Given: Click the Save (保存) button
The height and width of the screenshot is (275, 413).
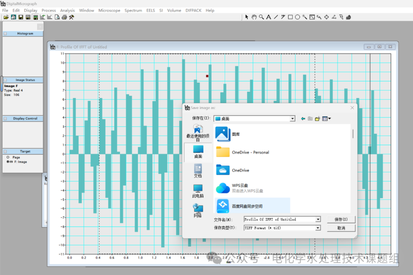Looking at the screenshot, I should [341, 219].
